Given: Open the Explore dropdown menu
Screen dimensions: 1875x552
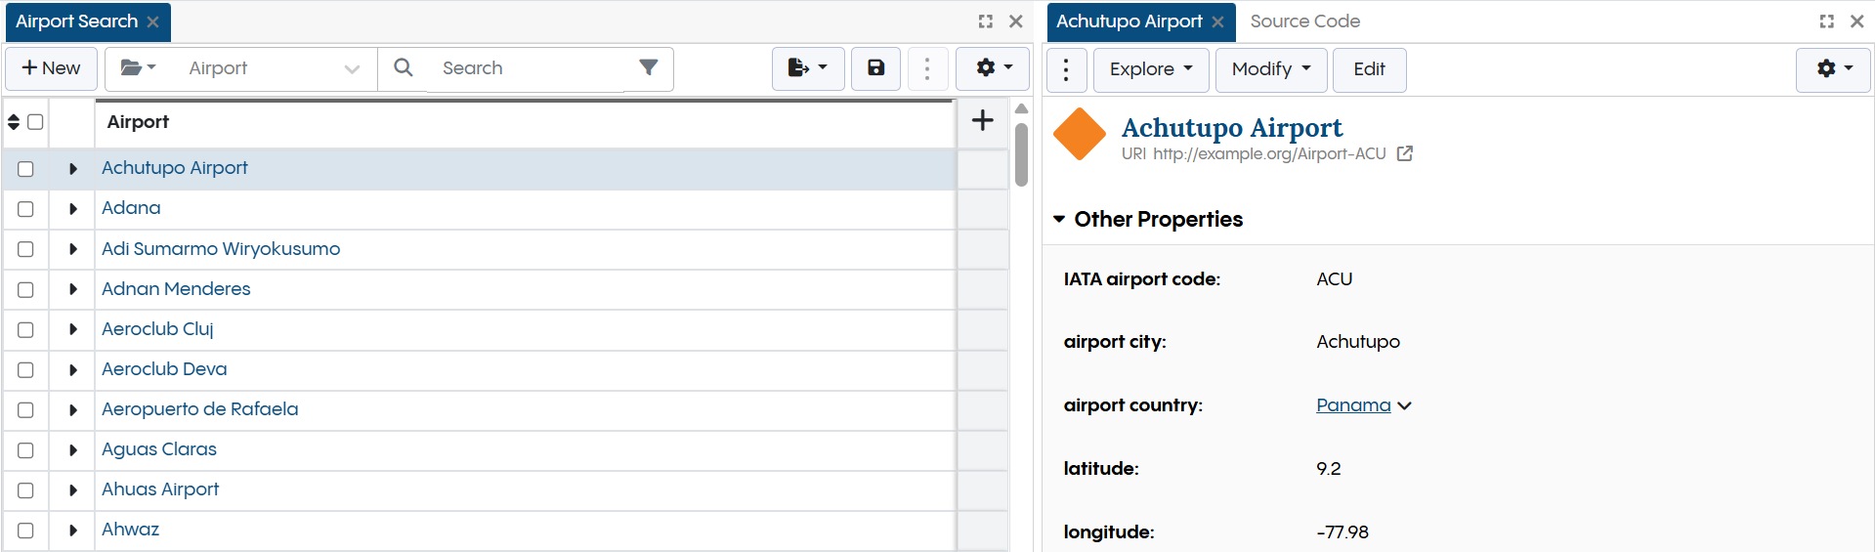Looking at the screenshot, I should click(x=1151, y=69).
